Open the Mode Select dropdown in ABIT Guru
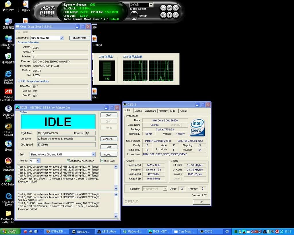Image resolution: width=294 pixels, height=235 pixels. click(151, 5)
